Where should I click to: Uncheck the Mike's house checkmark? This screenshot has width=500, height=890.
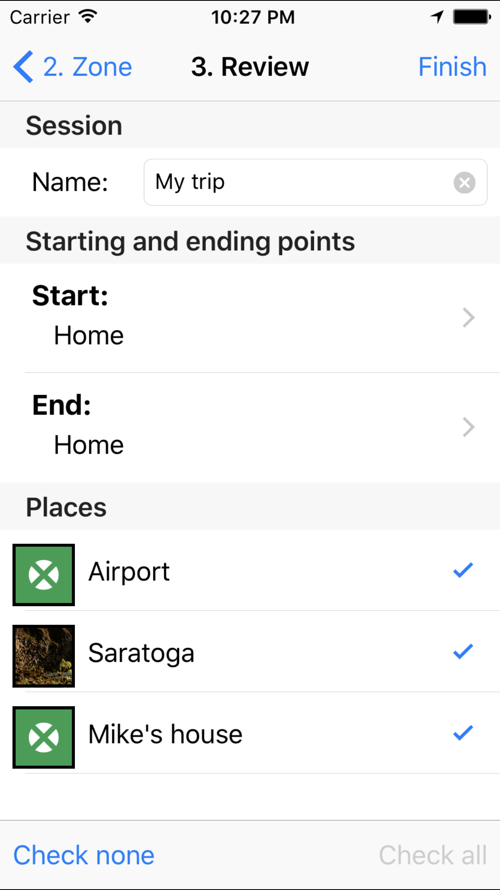point(463,733)
